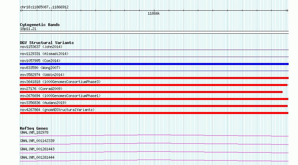Select gene transcript GNAL|NM_001261443
This screenshot has height=165, width=298.
click(37, 149)
